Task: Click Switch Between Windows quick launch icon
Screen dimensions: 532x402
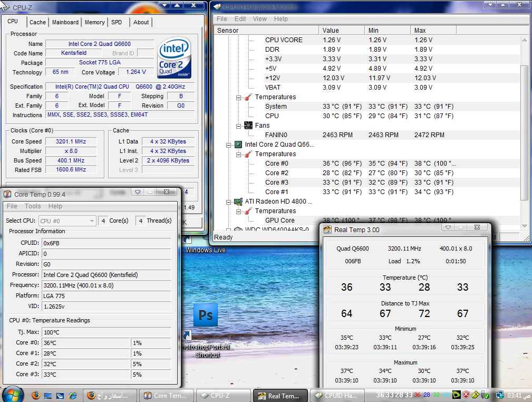Action: (x=60, y=396)
